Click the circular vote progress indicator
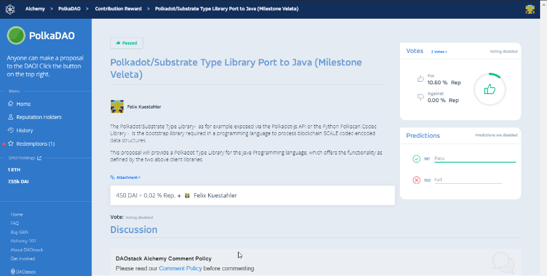547x276 pixels. (x=489, y=90)
